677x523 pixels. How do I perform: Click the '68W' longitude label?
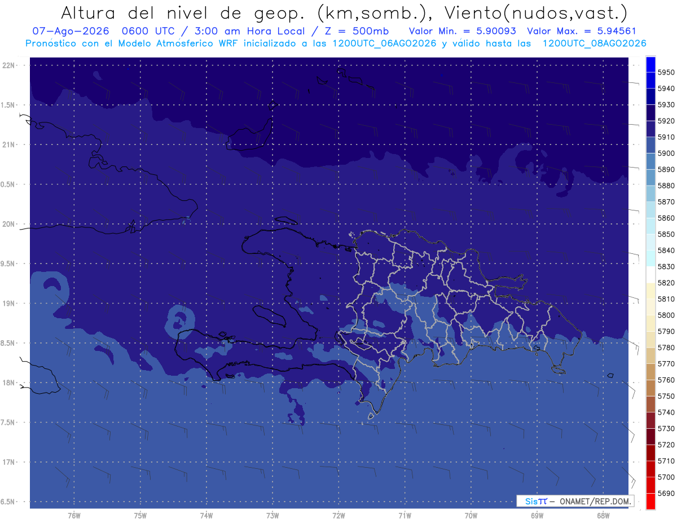tap(603, 516)
